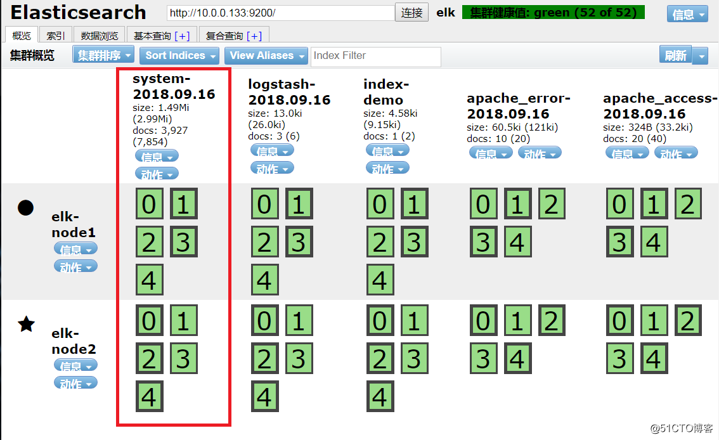Screen dimensions: 719x440
Task: Open 信息 dropdown for logstash-2018.09.16 index
Action: 273,151
